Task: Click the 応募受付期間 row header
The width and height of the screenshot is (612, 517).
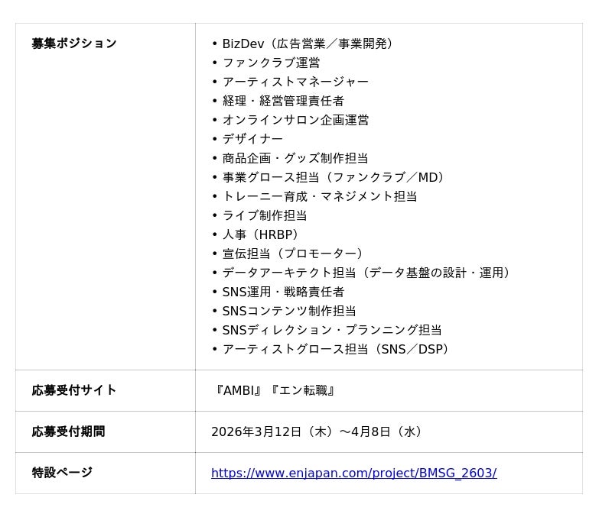Action: tap(68, 431)
